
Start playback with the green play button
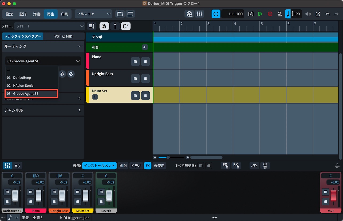260,14
